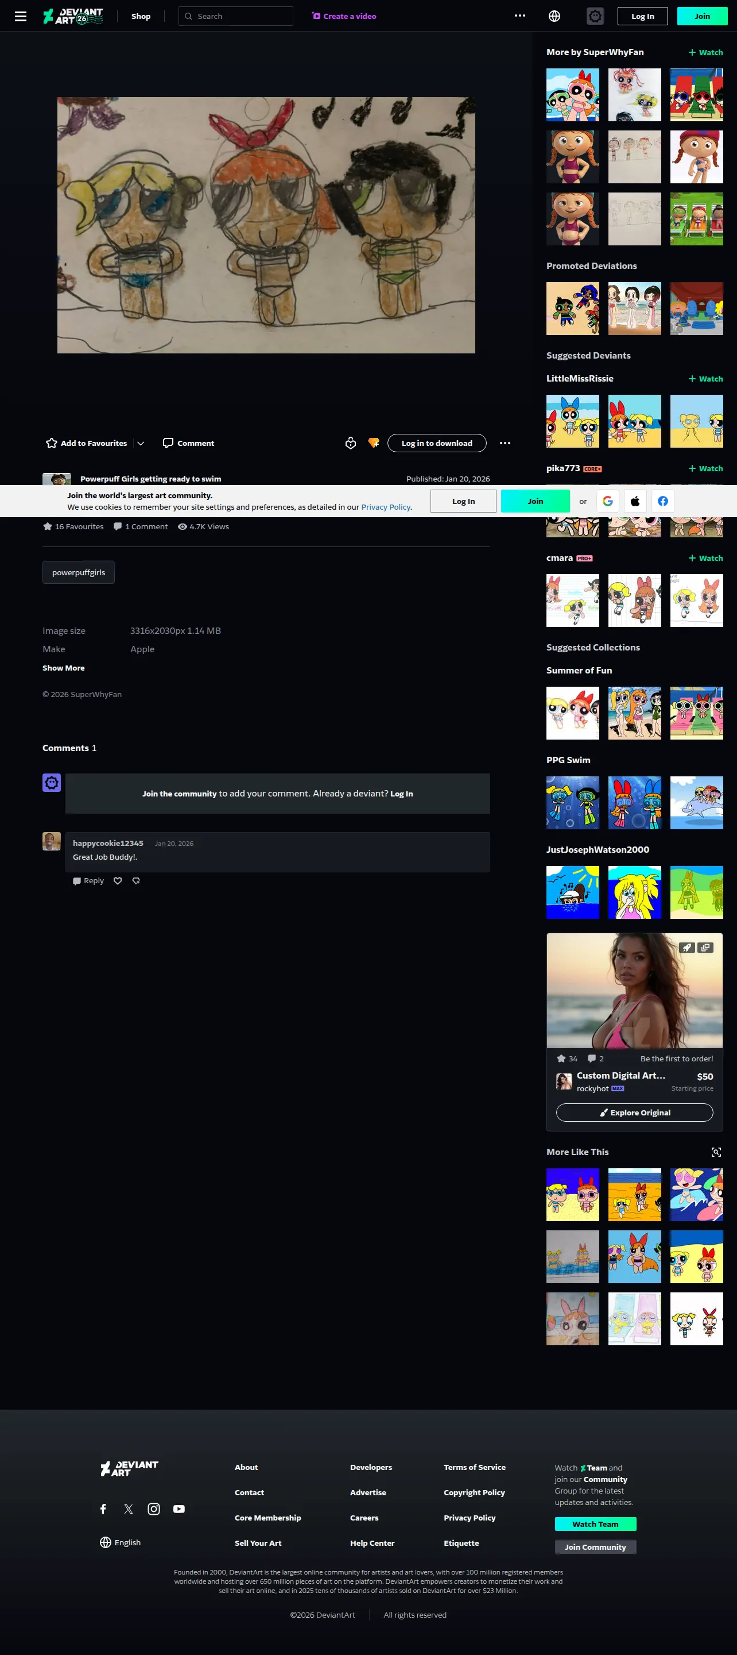
Task: Sign in with Apple icon
Action: (x=635, y=501)
